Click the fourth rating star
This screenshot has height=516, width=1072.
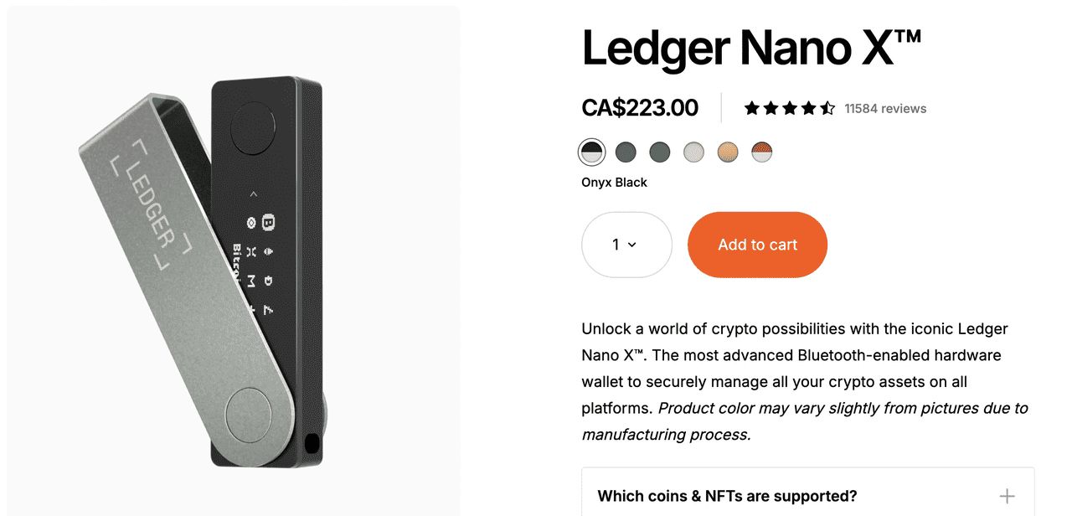pyautogui.click(x=808, y=107)
